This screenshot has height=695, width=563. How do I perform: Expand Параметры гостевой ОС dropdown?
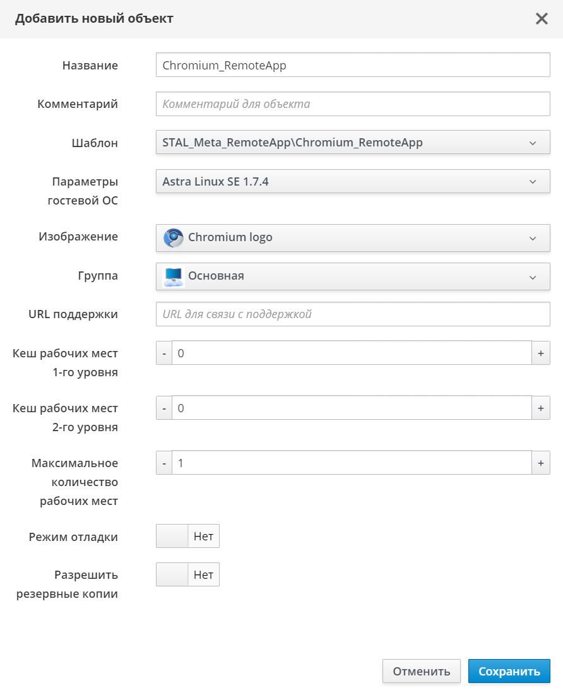click(x=353, y=182)
